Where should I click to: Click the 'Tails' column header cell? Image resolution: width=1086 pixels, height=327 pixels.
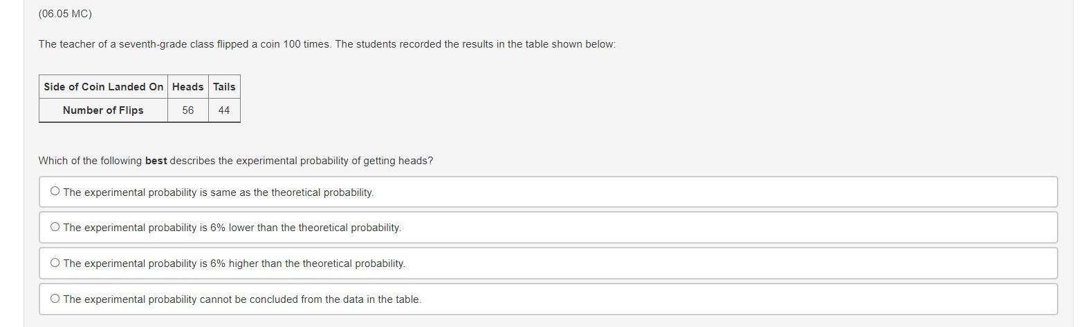click(224, 87)
